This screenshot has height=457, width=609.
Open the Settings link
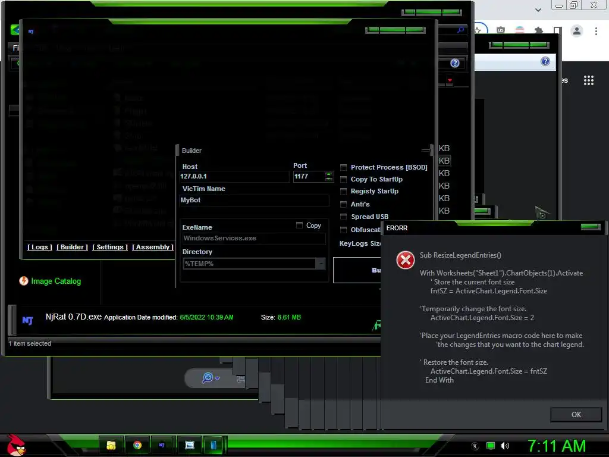110,247
